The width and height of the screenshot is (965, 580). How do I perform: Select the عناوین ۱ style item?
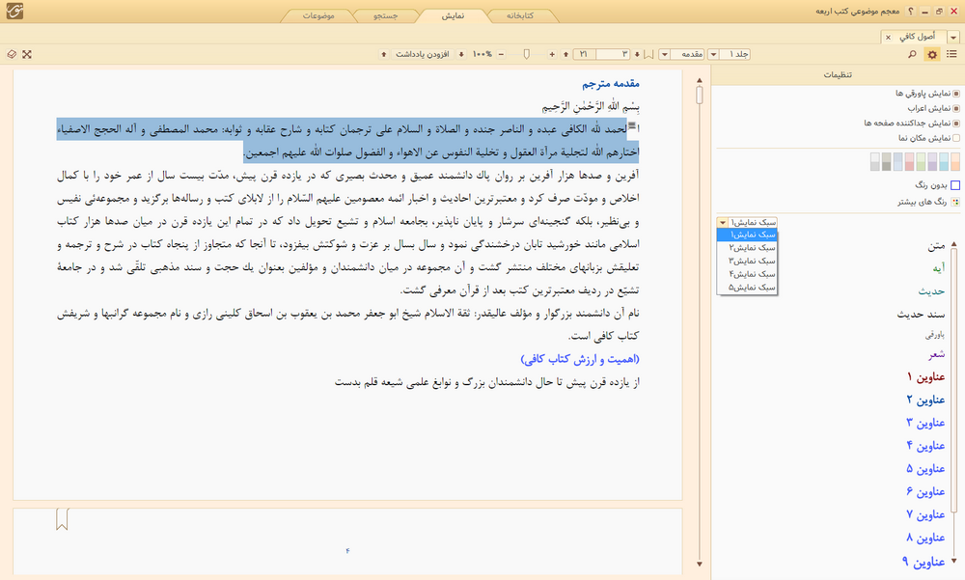point(925,376)
